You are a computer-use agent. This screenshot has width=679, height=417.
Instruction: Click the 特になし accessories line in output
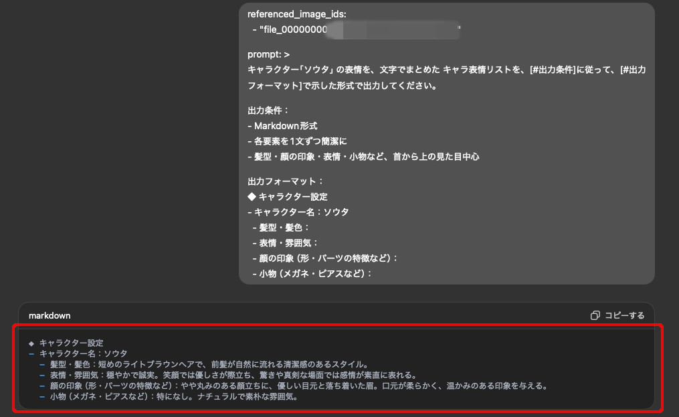pyautogui.click(x=173, y=396)
